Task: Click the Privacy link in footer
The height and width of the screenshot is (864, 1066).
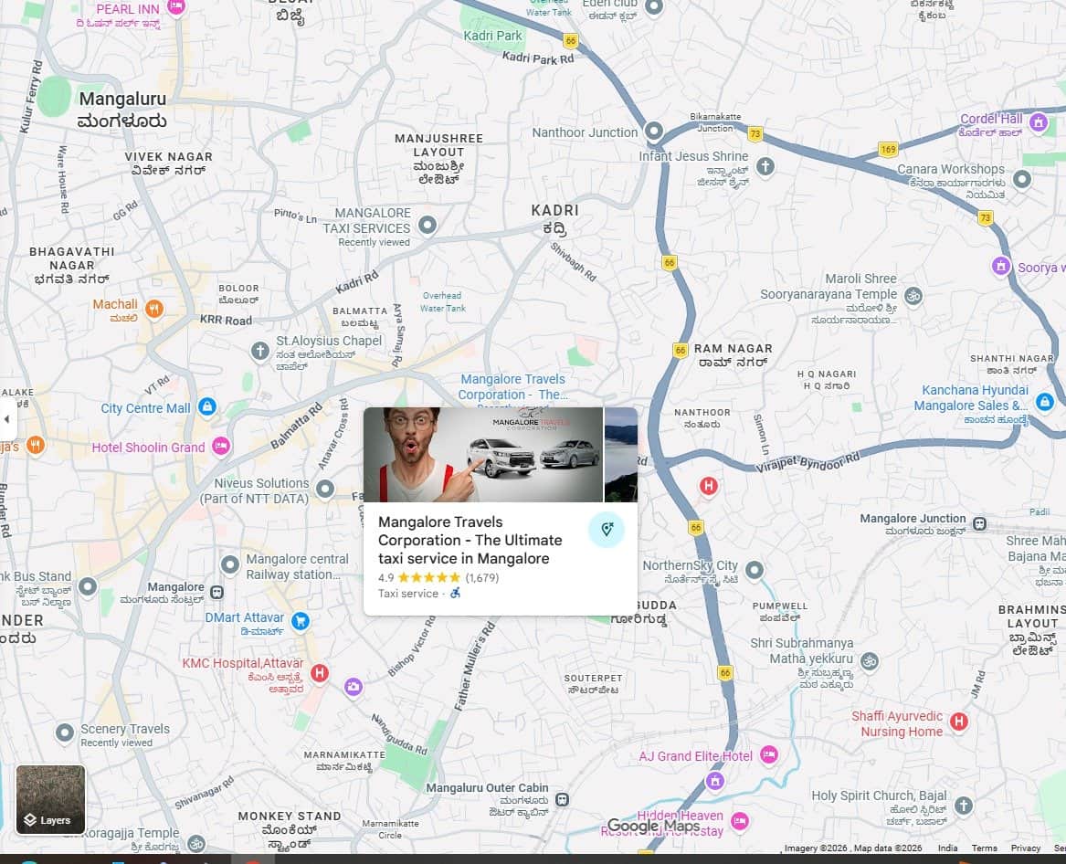Action: tap(1025, 848)
